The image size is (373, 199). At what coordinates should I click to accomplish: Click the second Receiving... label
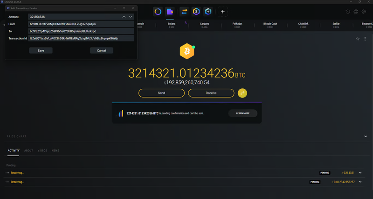17,182
